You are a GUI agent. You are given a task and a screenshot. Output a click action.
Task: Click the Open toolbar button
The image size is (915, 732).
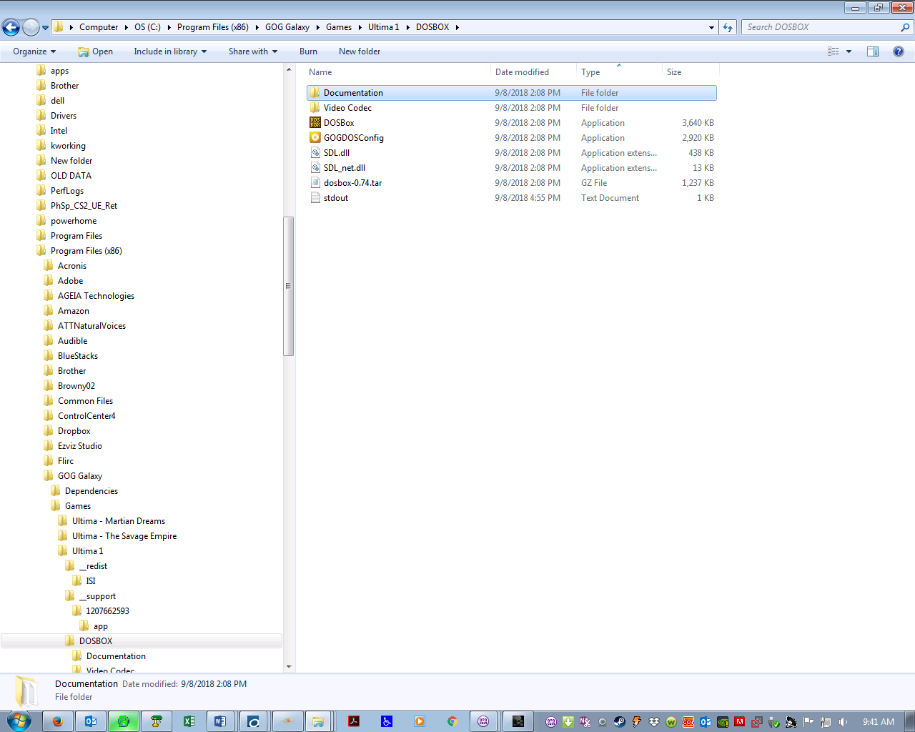(x=95, y=51)
